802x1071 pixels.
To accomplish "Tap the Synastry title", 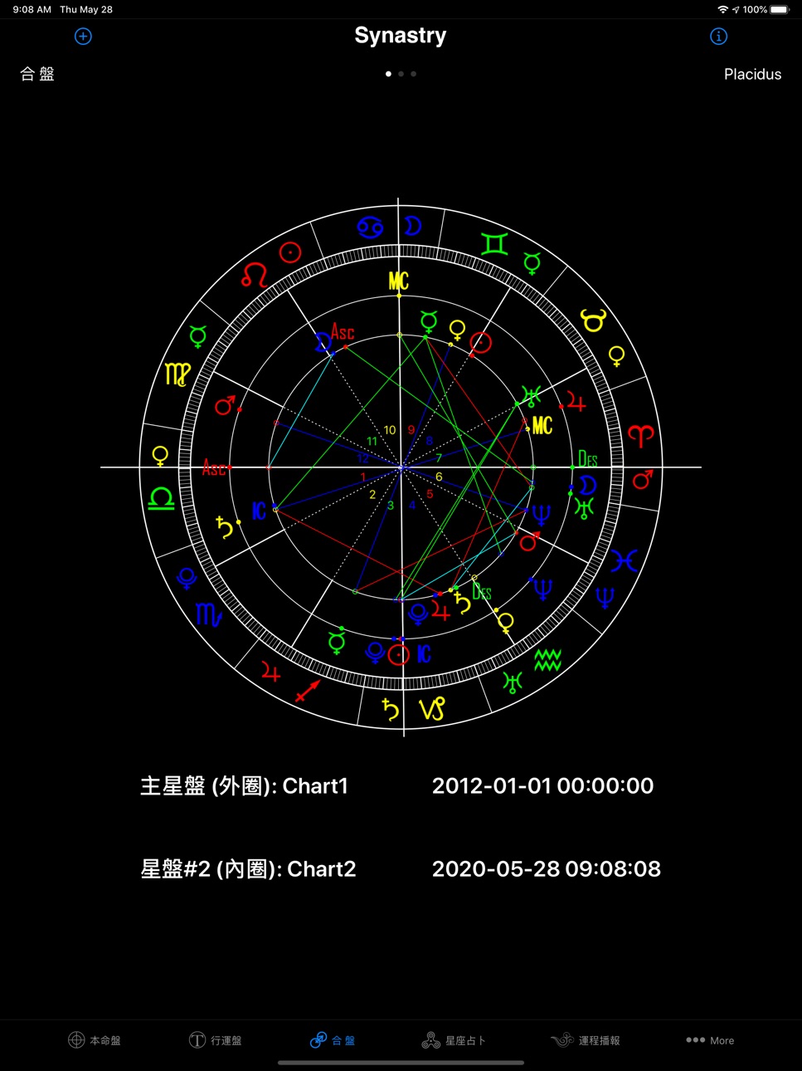I will [x=401, y=36].
